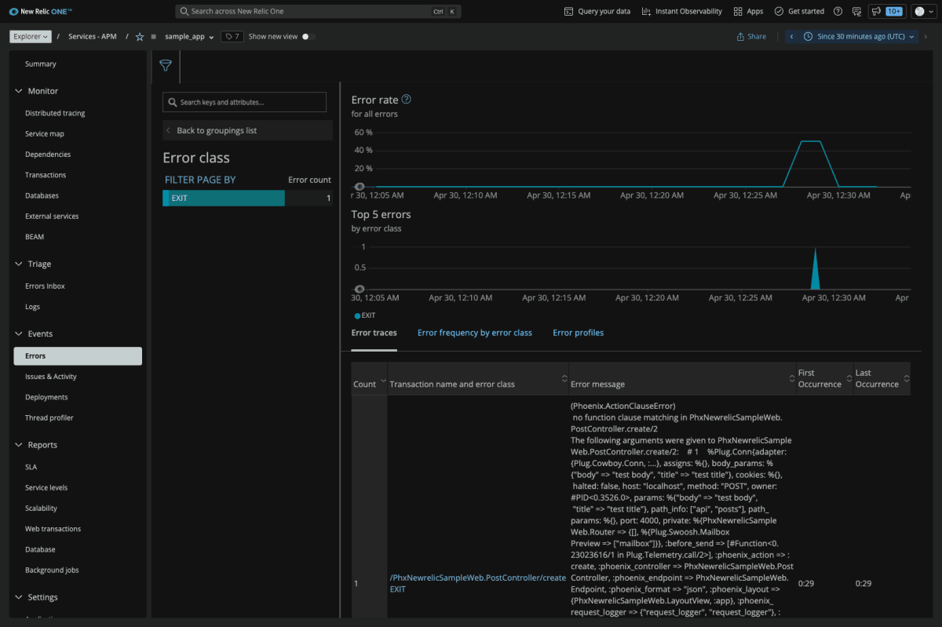Click the New Relic ONE logo
The width and height of the screenshot is (942, 627).
click(41, 12)
